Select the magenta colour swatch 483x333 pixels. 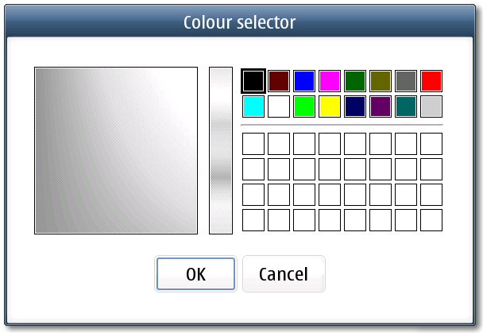click(329, 81)
